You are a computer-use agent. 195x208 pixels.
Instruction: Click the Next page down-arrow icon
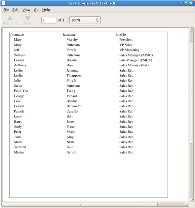[28, 18]
